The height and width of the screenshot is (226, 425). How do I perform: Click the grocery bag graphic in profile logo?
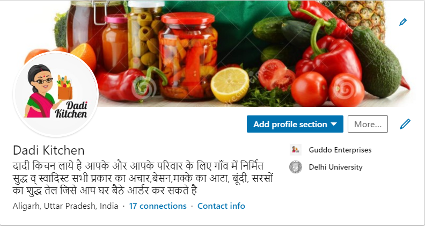(x=64, y=88)
